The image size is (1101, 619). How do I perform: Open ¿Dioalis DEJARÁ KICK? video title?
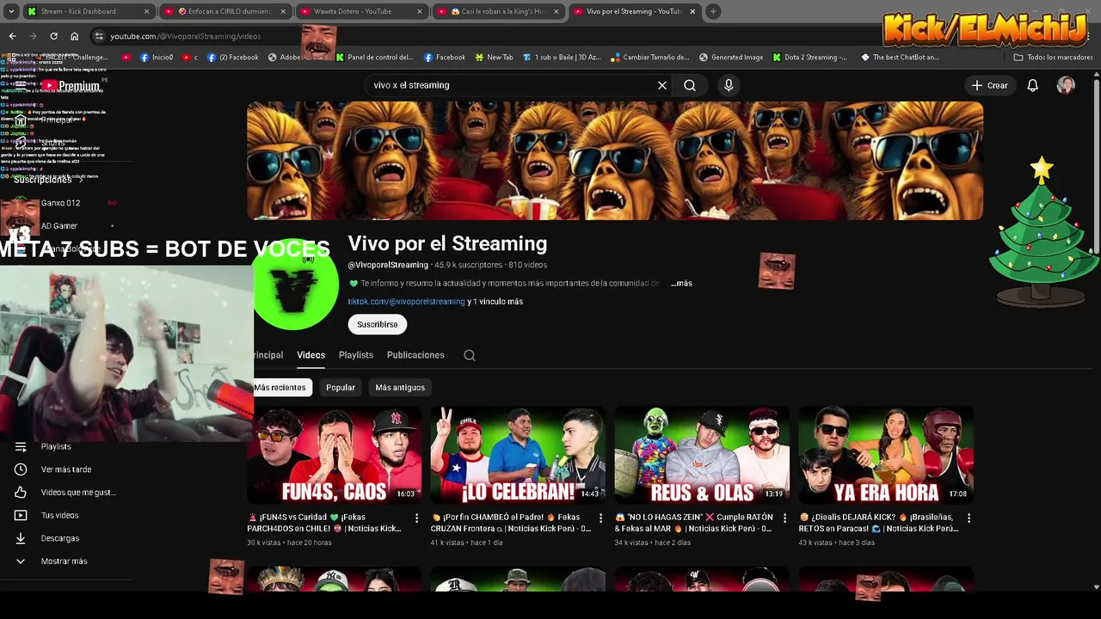878,523
